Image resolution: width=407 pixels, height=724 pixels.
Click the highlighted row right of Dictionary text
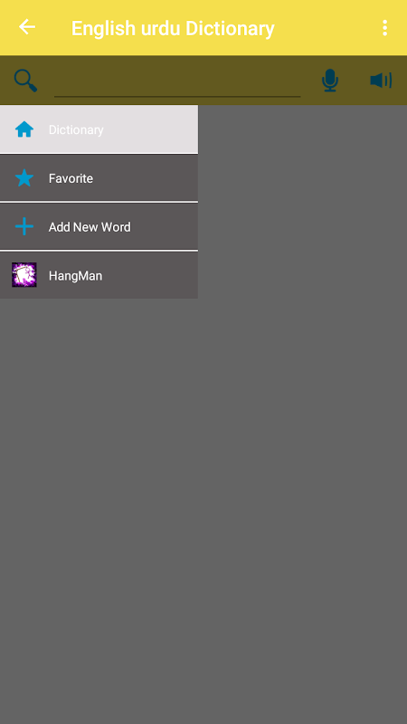pyautogui.click(x=151, y=129)
